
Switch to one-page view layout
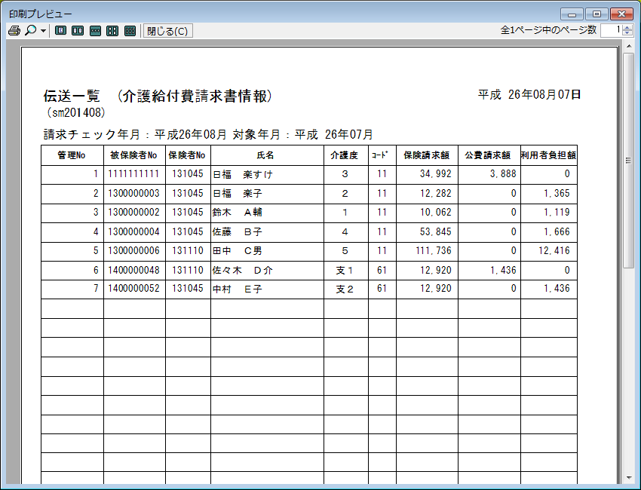point(60,31)
